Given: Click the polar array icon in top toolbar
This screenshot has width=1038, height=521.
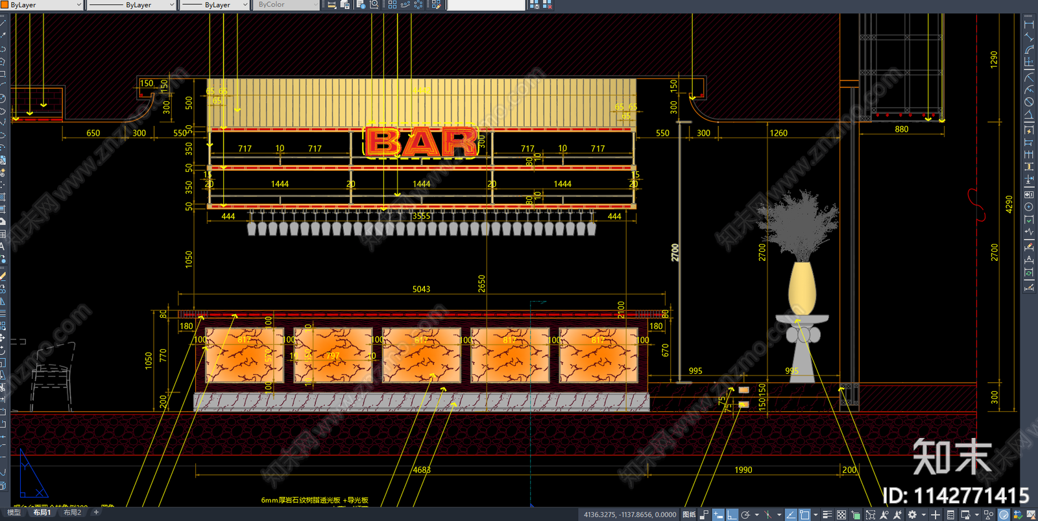Looking at the screenshot, I should click(x=418, y=5).
